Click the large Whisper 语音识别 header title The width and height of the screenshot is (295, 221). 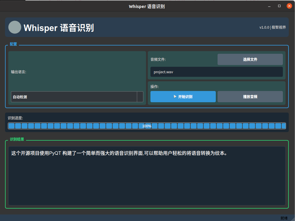tap(59, 28)
